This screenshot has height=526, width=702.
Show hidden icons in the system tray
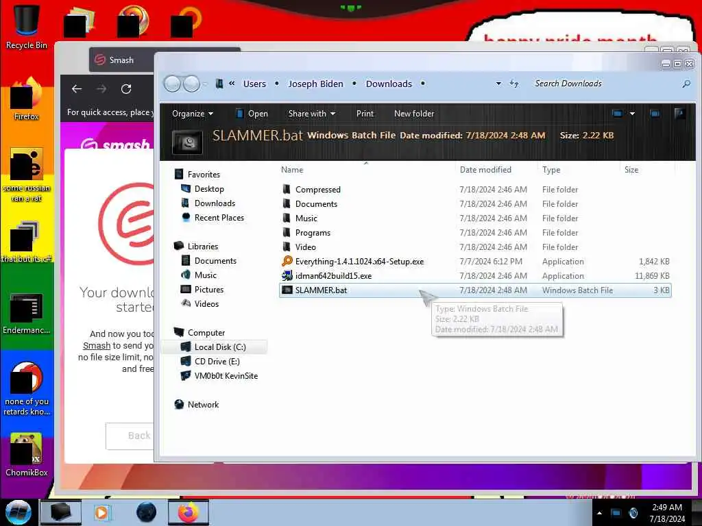pyautogui.click(x=599, y=513)
